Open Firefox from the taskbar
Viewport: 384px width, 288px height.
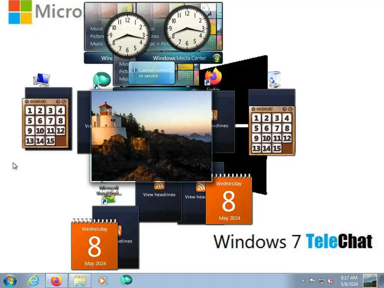pos(57,280)
